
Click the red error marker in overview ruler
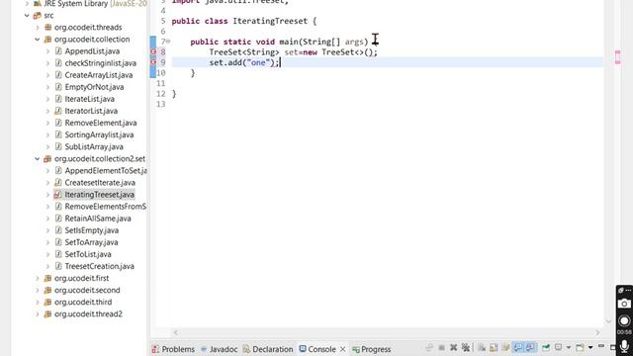617,57
